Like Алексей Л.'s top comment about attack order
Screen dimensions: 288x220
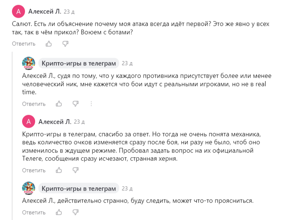tap(49, 44)
